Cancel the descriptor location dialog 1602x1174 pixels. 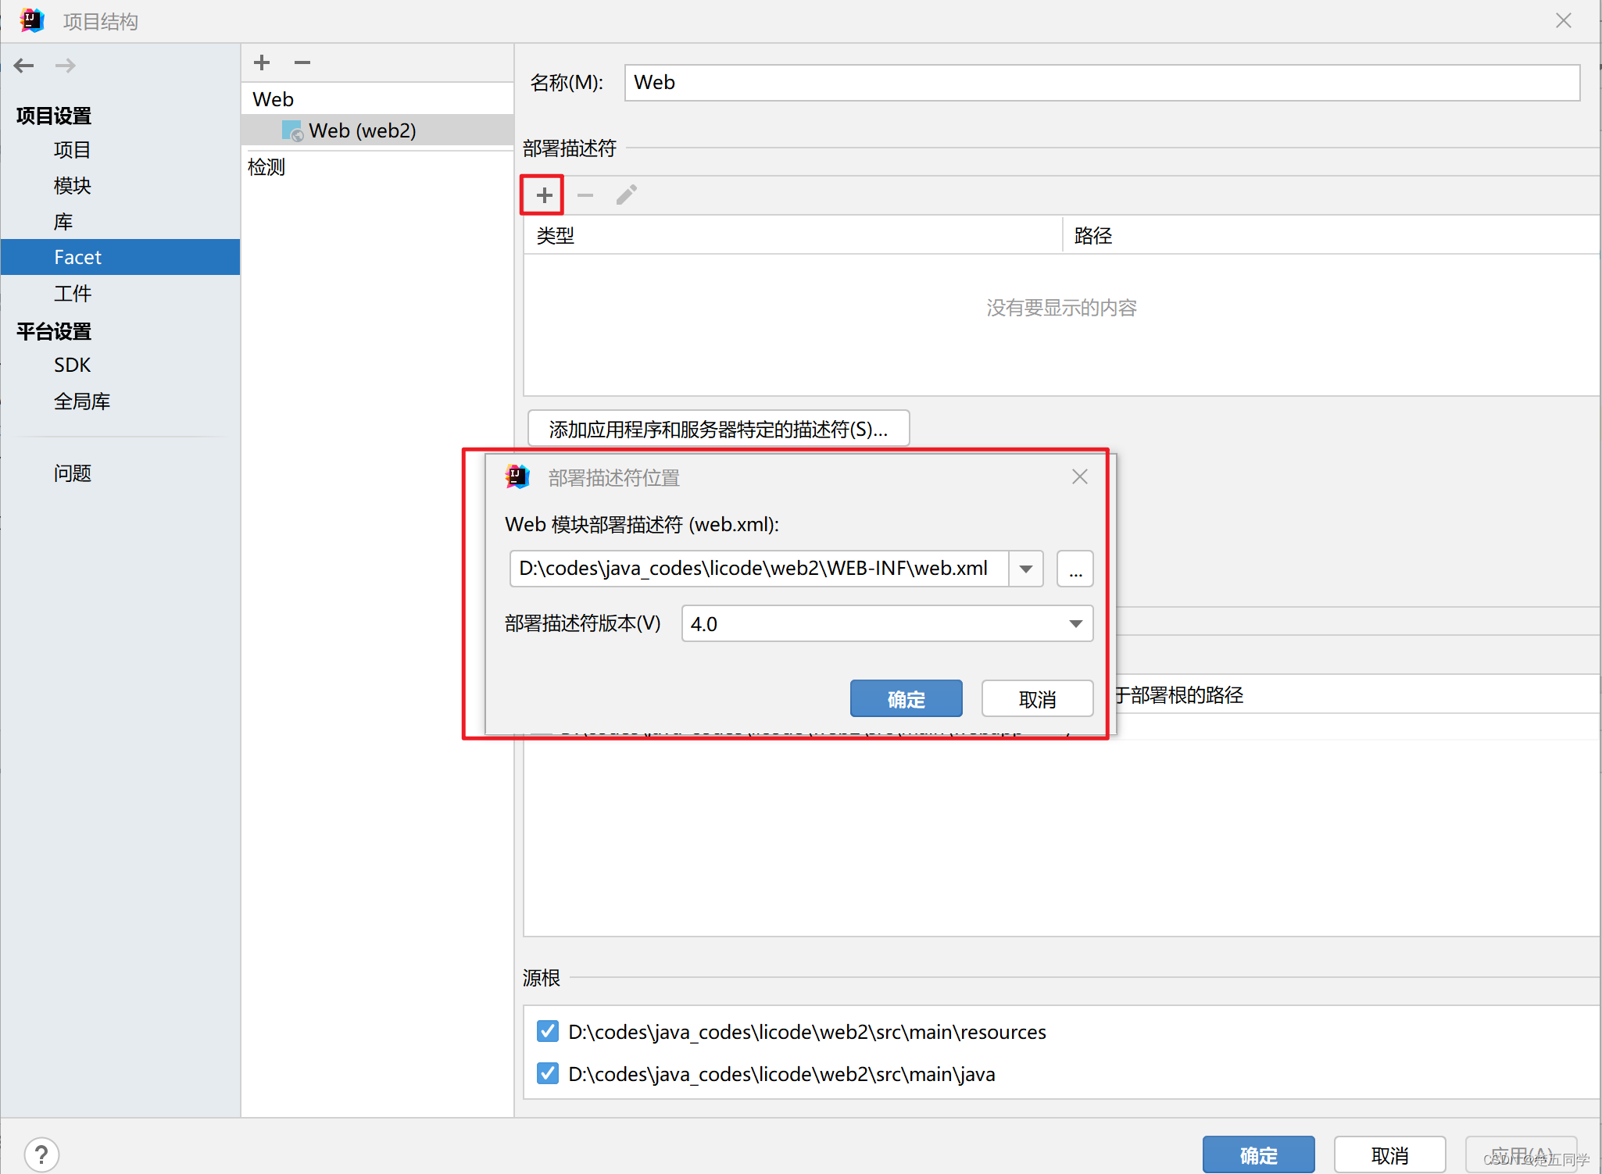coord(1038,699)
